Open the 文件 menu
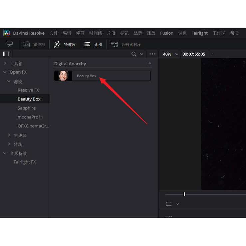This screenshot has width=246, height=246. coord(54,33)
